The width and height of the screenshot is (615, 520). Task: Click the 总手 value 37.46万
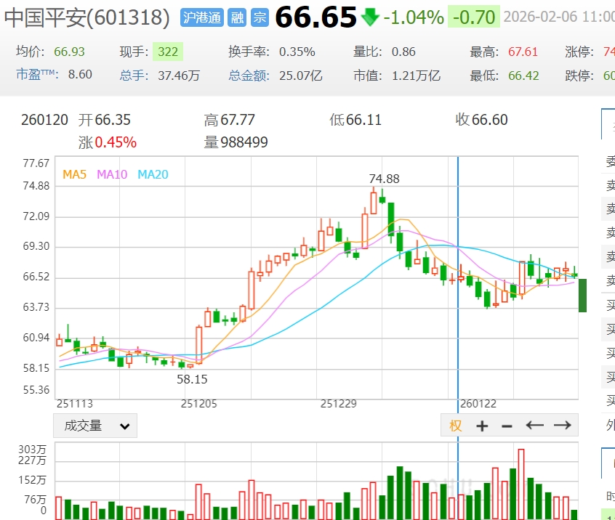coord(179,76)
